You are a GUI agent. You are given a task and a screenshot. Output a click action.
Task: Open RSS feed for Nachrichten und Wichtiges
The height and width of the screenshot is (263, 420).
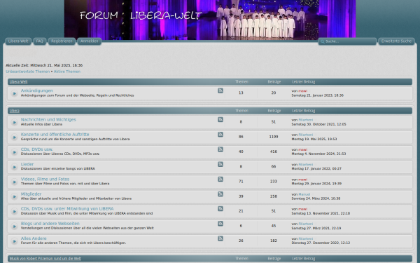click(220, 120)
